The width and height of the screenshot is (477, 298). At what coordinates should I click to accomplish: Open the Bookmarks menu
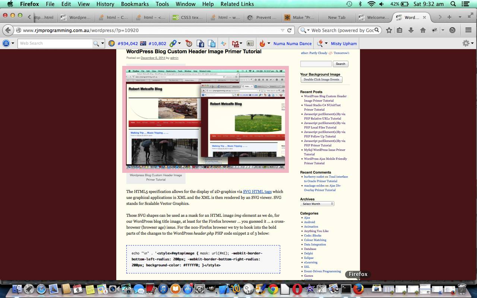tap(135, 4)
